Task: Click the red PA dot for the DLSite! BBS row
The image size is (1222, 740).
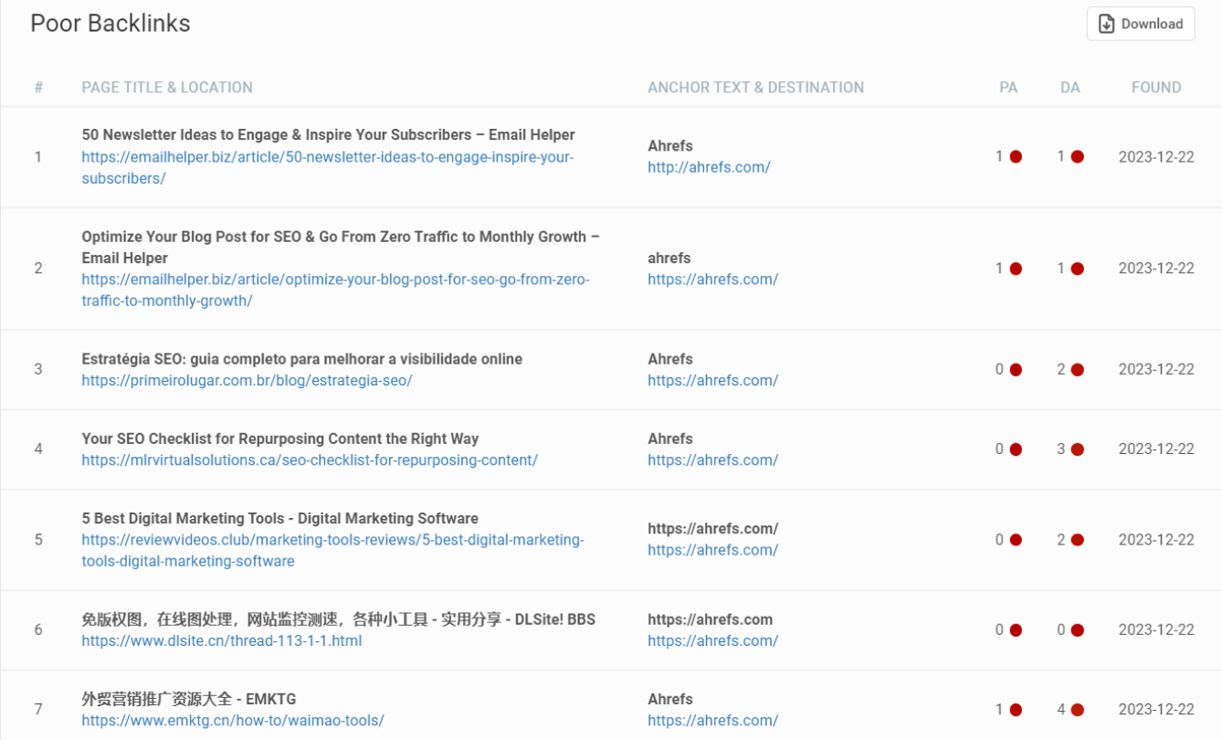Action: [x=1016, y=630]
